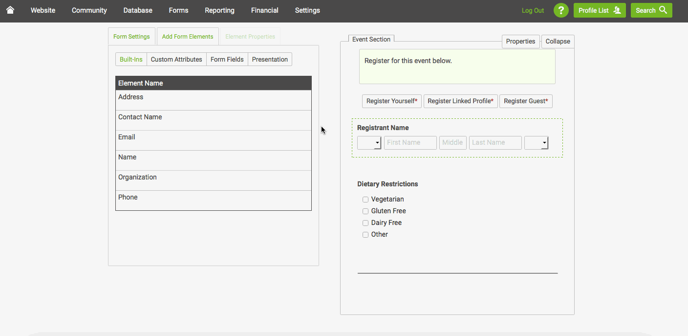
Task: Open help via question mark icon
Action: pos(561,10)
